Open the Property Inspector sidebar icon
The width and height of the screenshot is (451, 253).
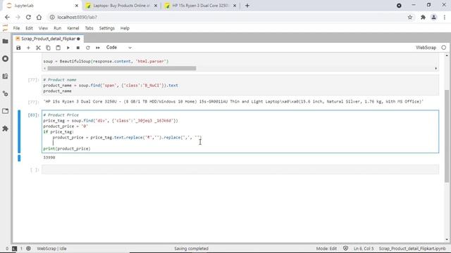pos(5,93)
